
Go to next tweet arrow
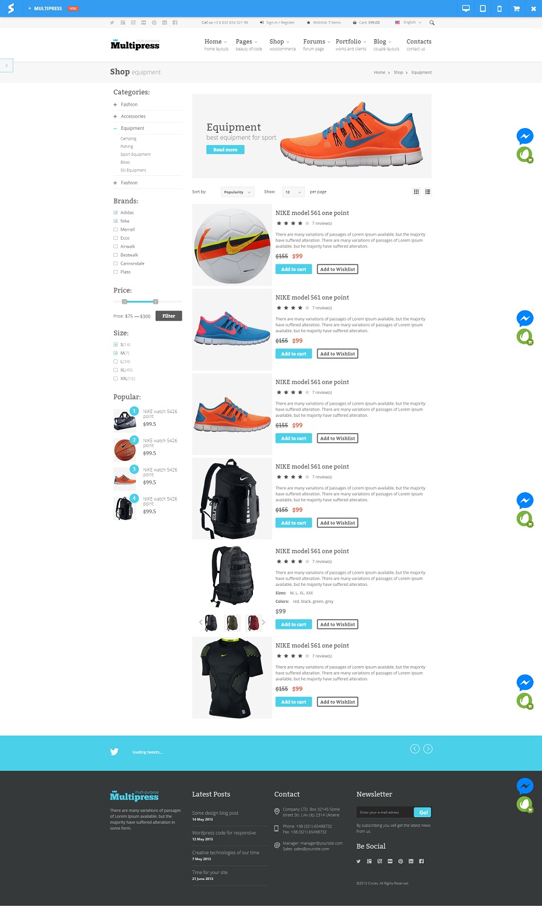point(428,749)
